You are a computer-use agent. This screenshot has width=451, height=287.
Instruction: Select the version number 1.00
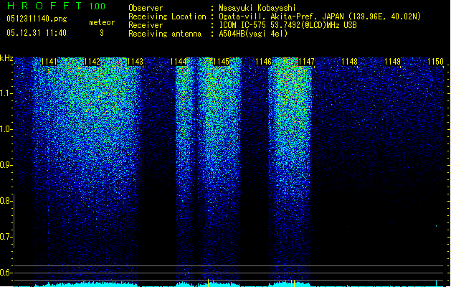pos(98,6)
